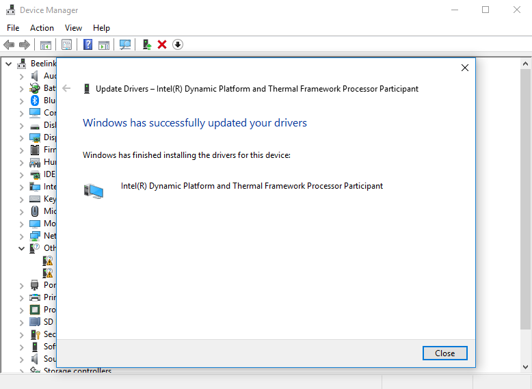Viewport: 532px width, 389px height.
Task: Select the Keyboards category icon
Action: [35, 199]
